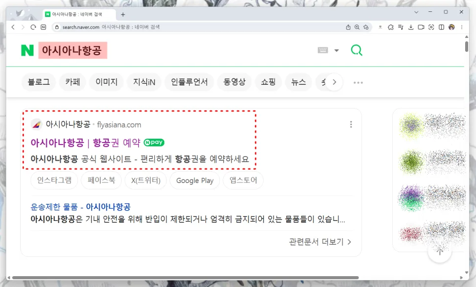Click the horizontal scrollbar at page bottom

pos(185,278)
